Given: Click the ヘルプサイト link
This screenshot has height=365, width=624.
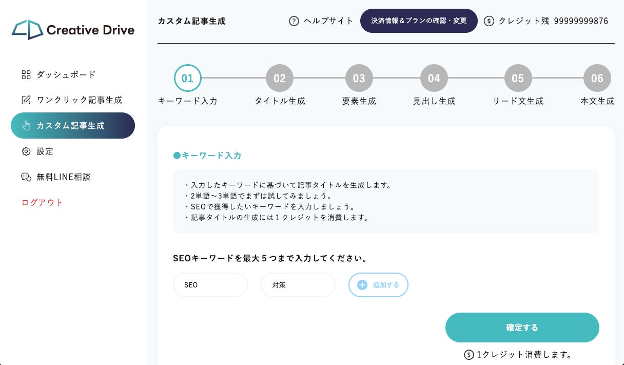Looking at the screenshot, I should (328, 21).
